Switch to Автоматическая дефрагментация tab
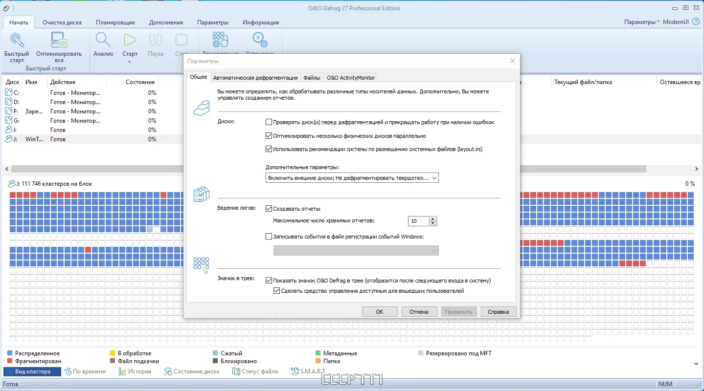This screenshot has width=704, height=391. 255,78
